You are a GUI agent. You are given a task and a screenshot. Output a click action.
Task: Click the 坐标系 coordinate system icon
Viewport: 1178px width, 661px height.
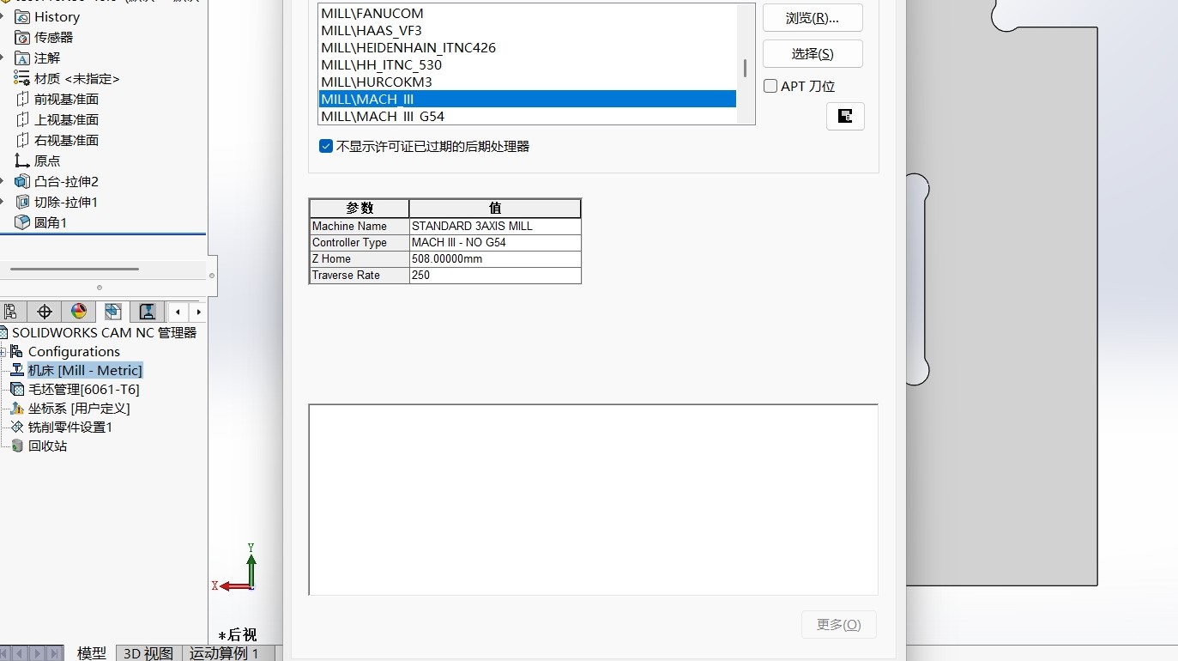[x=17, y=408]
